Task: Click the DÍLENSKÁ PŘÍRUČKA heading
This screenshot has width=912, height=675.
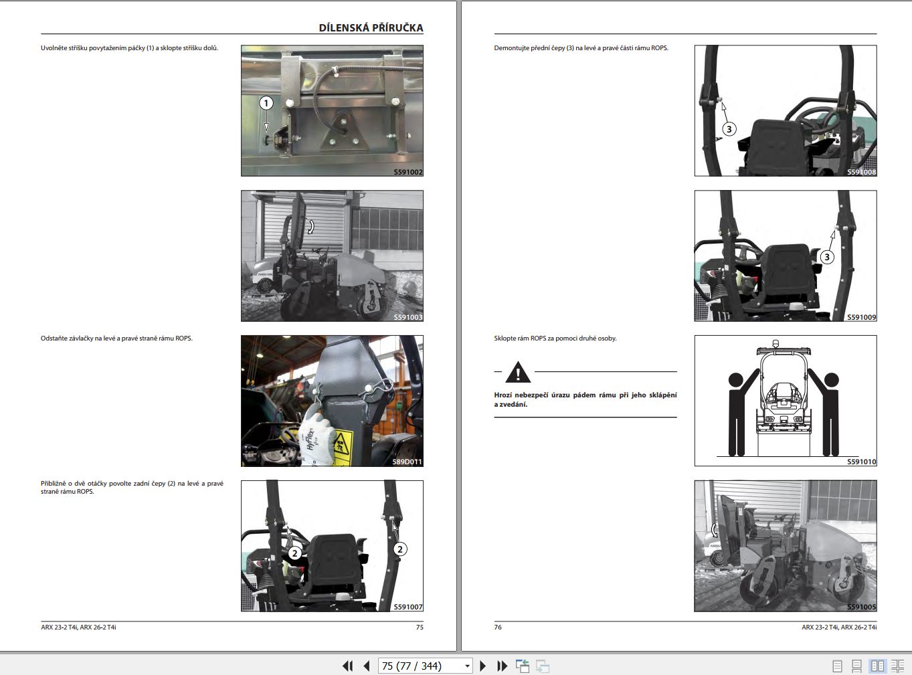Action: [371, 28]
